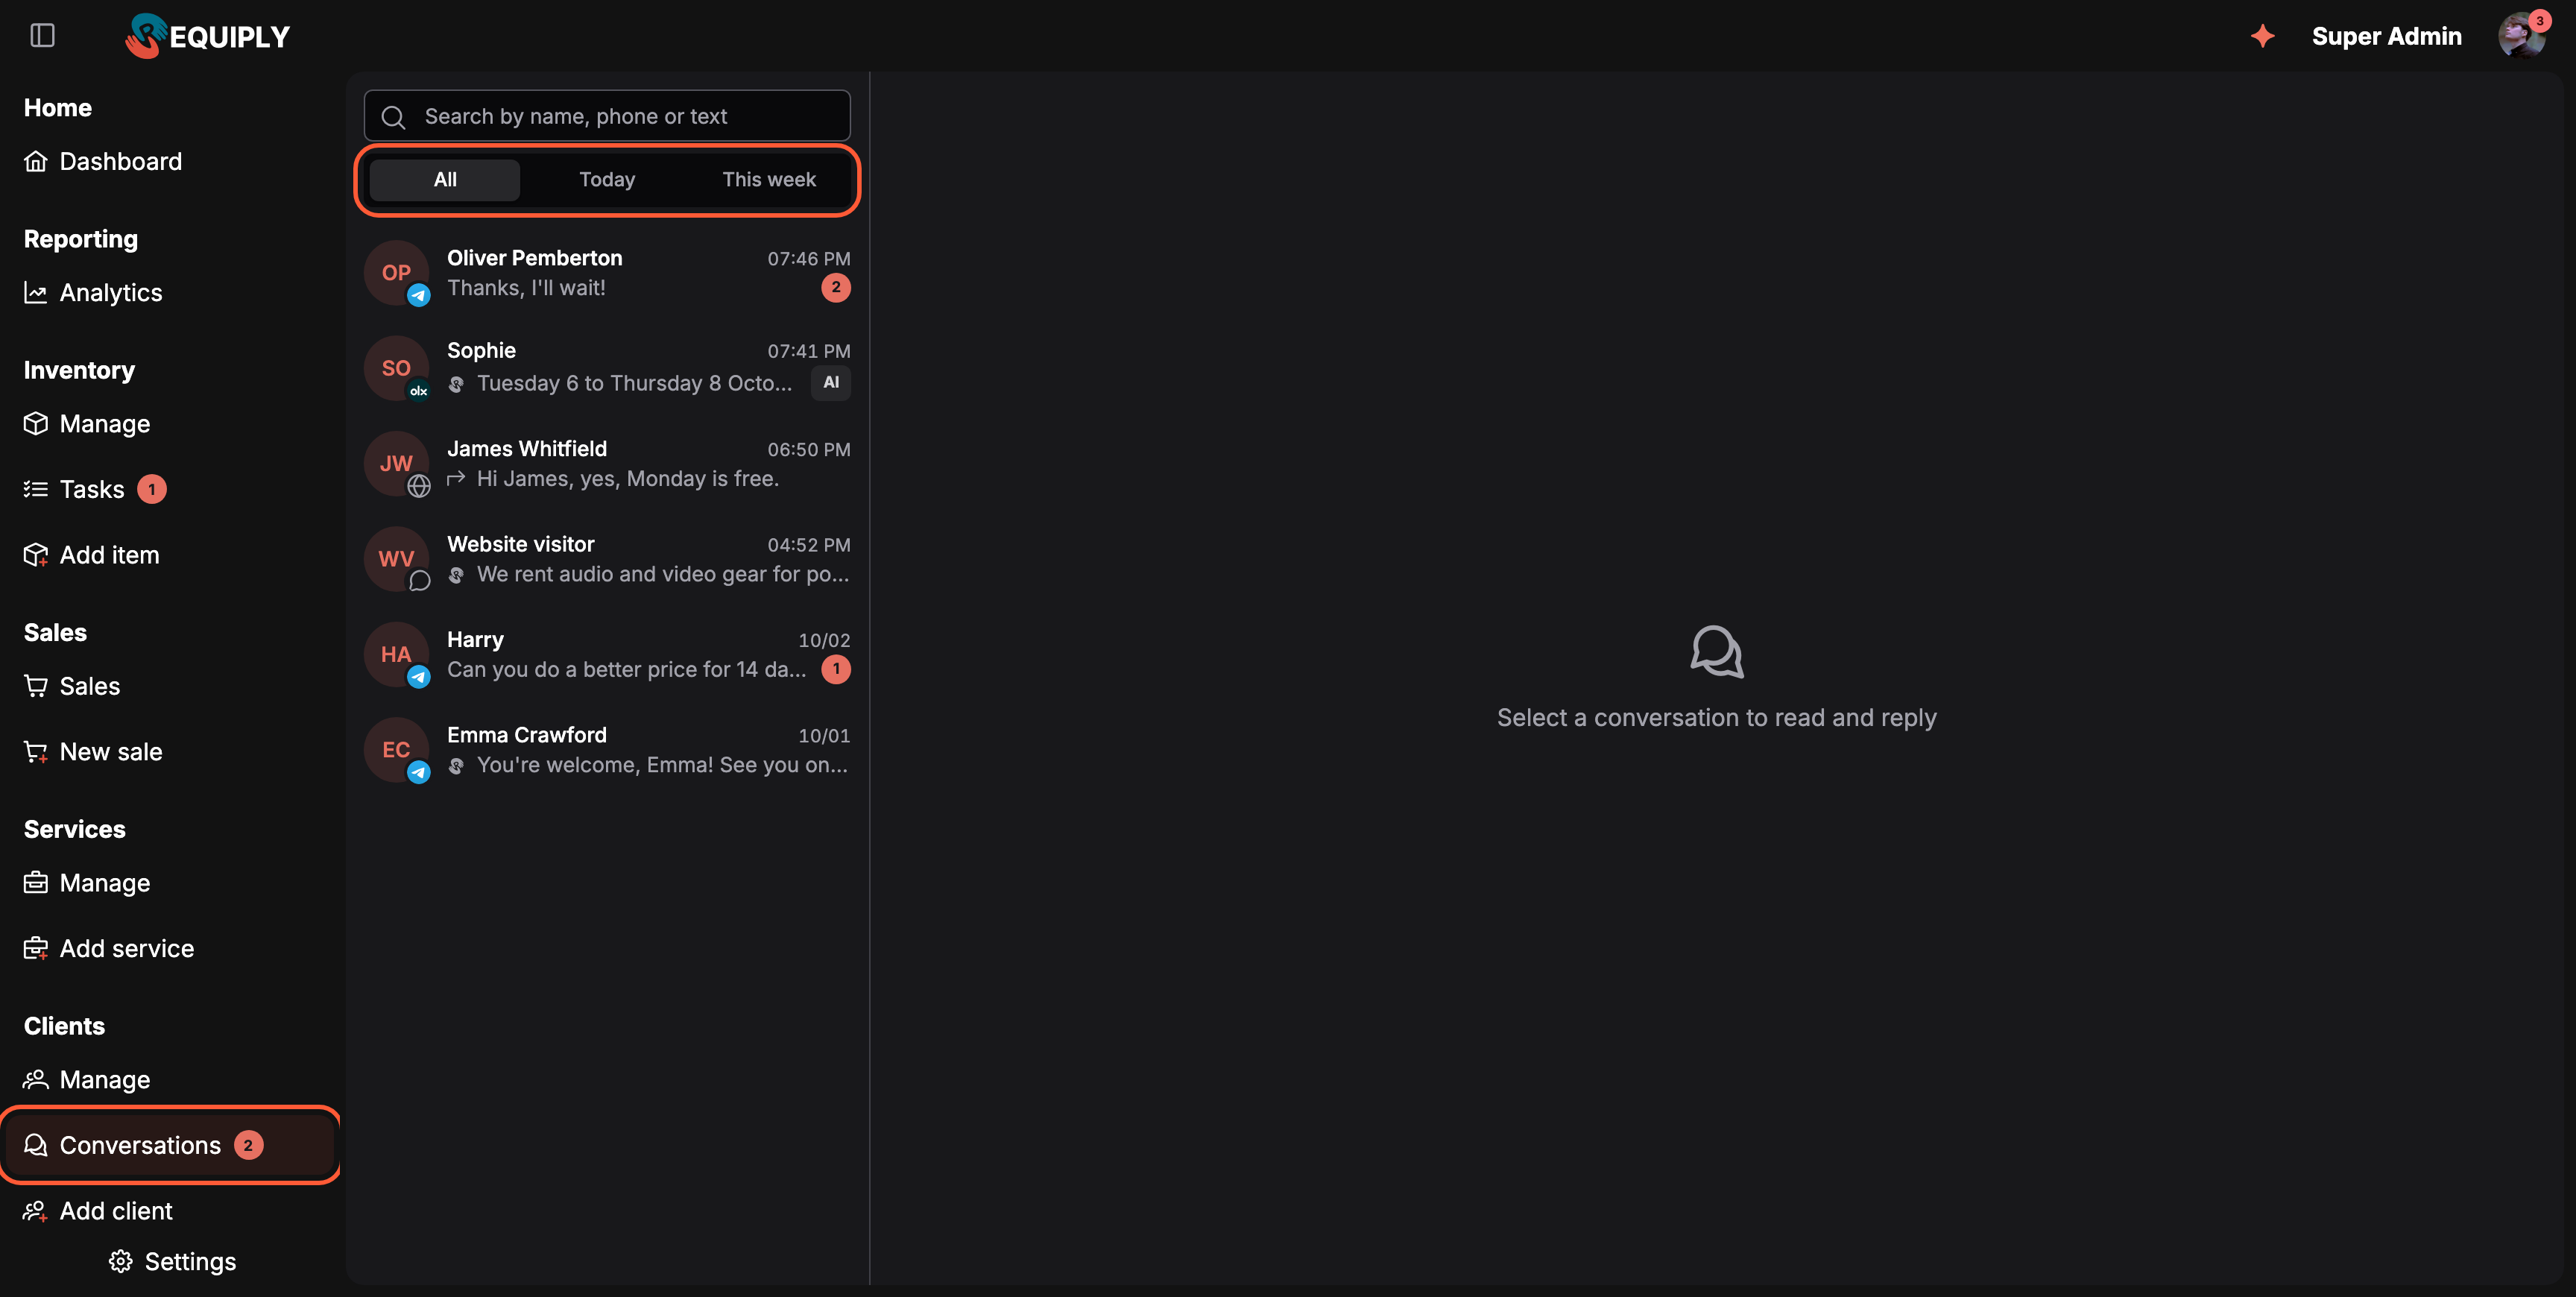Click the search magnifier icon
The image size is (2576, 1297).
pos(394,117)
